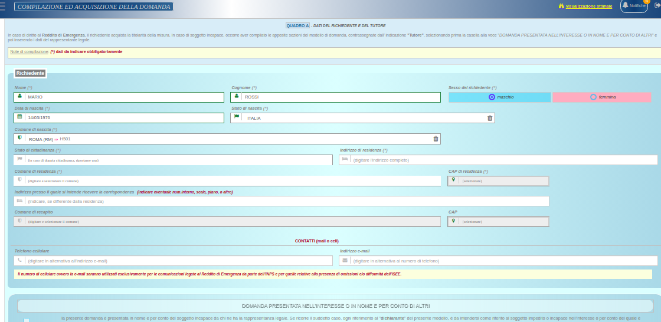Click the phone icon in Telefono cellulare
The width and height of the screenshot is (661, 322).
(x=19, y=261)
